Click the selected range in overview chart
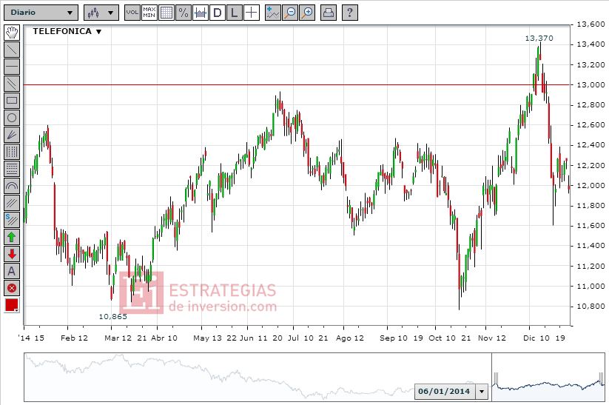 tap(548, 377)
